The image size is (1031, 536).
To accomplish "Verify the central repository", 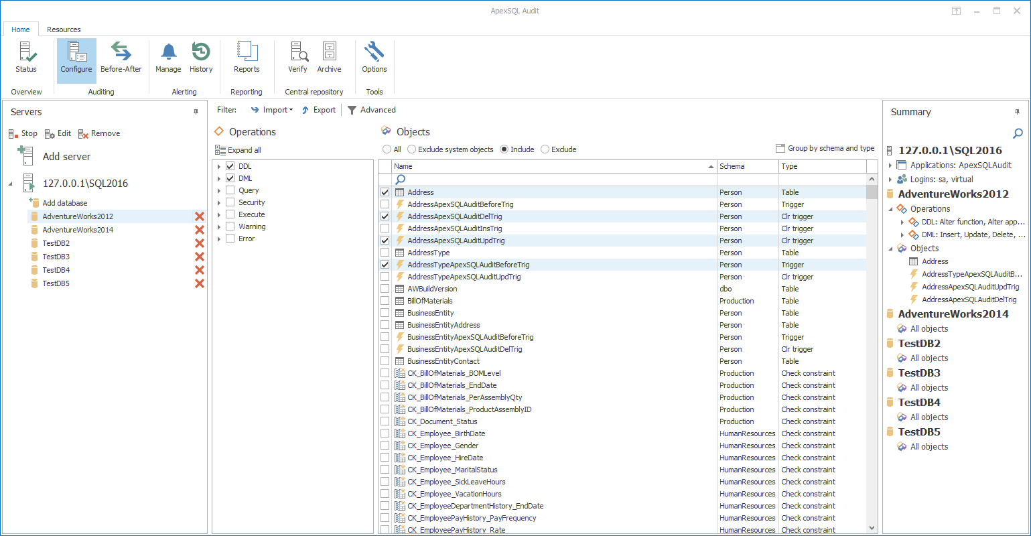I will 297,59.
